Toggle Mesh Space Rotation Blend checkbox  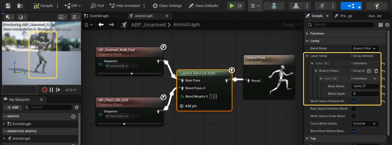pyautogui.click(x=354, y=101)
